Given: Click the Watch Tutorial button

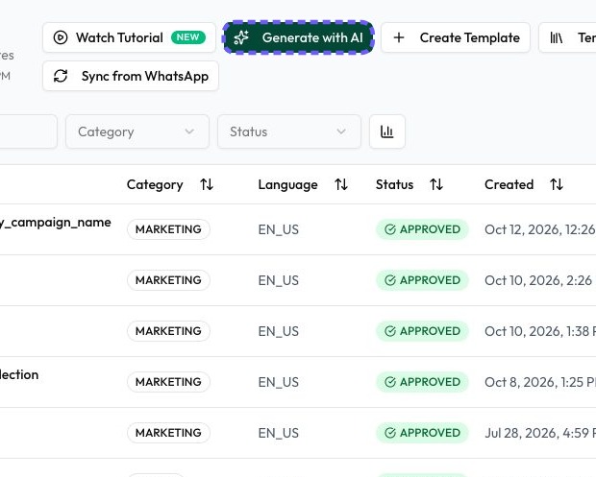Looking at the screenshot, I should 129,37.
